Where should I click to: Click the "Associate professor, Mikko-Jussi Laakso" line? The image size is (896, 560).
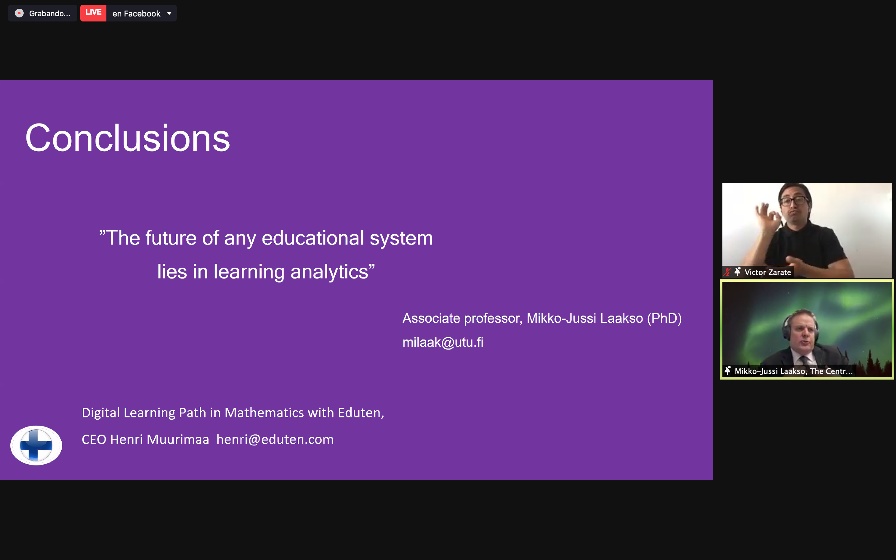click(542, 319)
